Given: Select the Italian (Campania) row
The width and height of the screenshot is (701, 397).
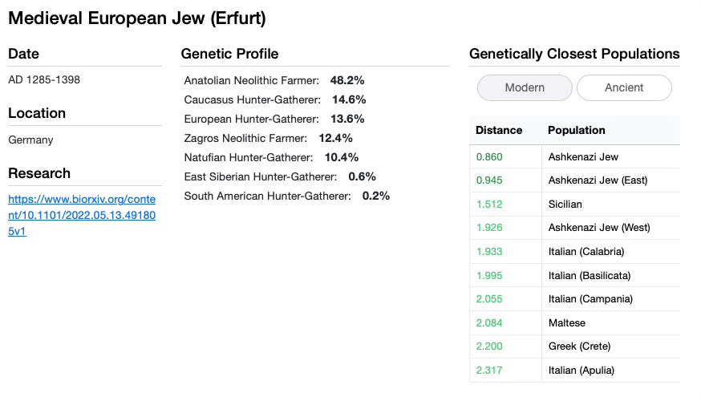Looking at the screenshot, I should [x=590, y=298].
